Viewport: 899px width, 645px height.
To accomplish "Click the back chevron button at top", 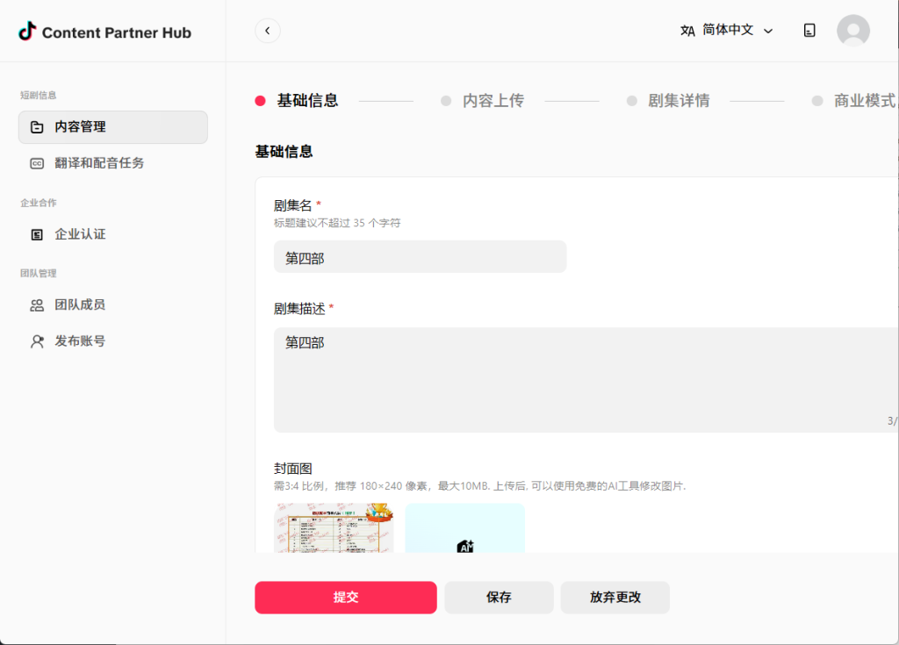I will (x=267, y=29).
